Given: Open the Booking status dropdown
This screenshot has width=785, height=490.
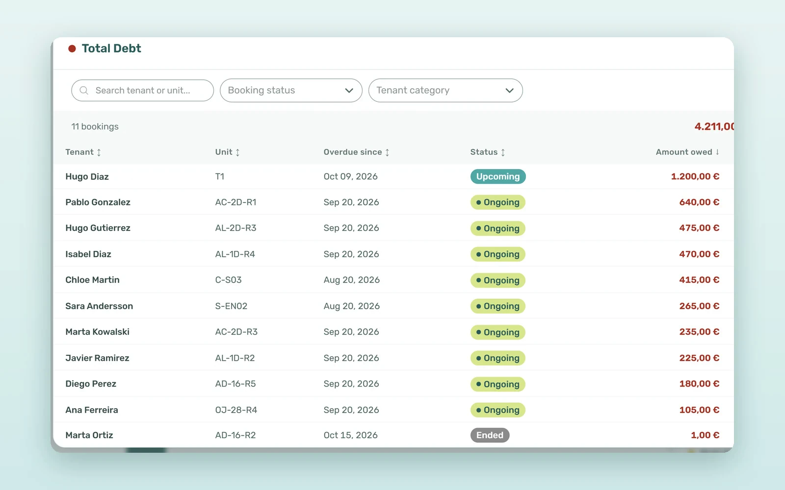Looking at the screenshot, I should point(291,91).
